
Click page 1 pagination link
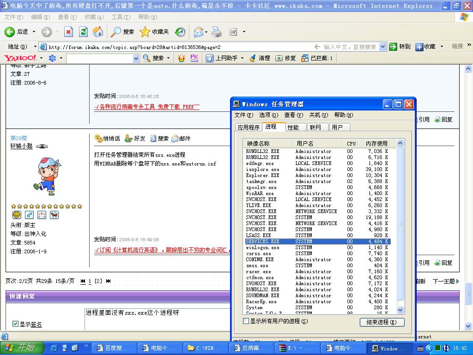coord(90,281)
